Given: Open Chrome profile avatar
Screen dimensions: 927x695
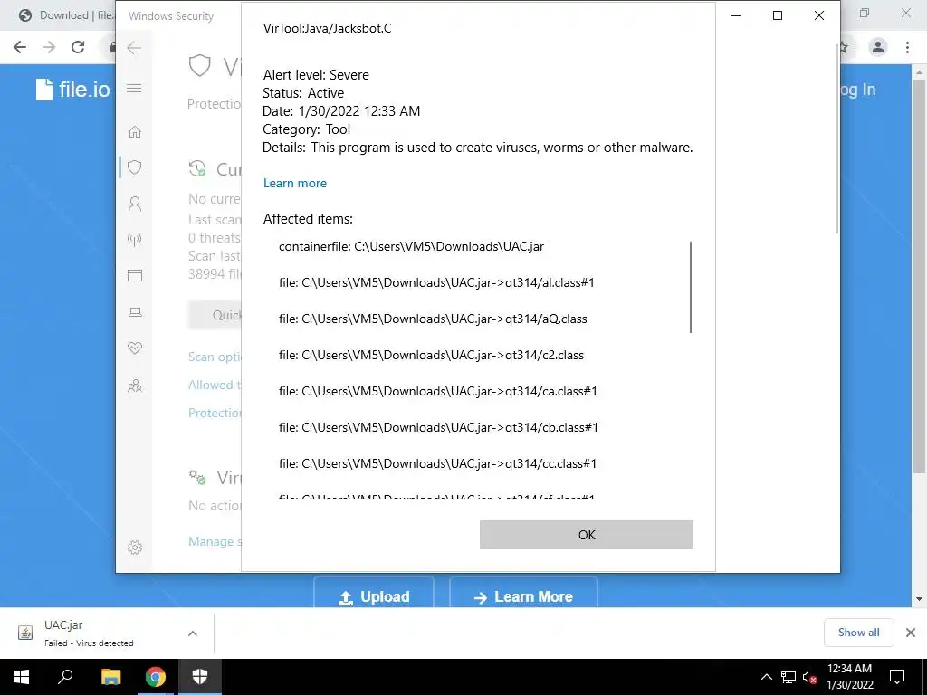Looking at the screenshot, I should [878, 47].
